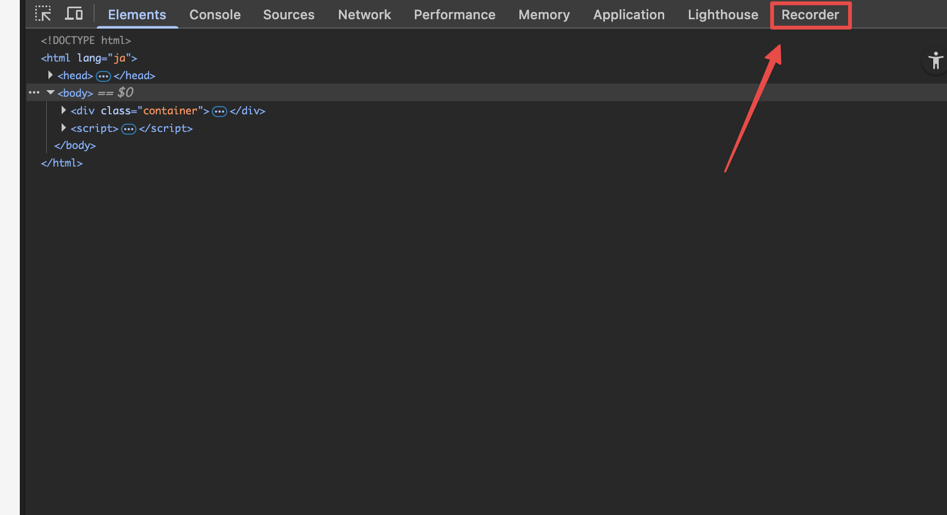The width and height of the screenshot is (947, 515).
Task: Click the closing </head> tag text
Action: point(134,75)
